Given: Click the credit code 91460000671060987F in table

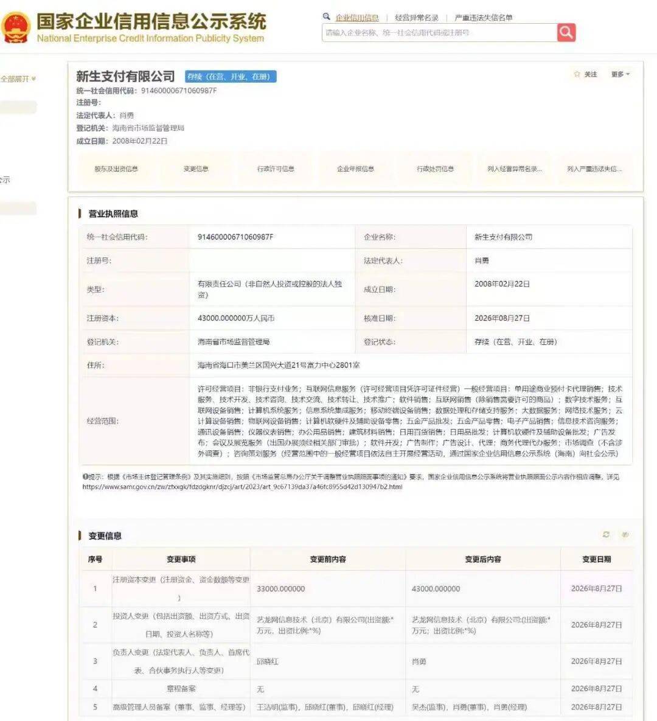Looking at the screenshot, I should [x=235, y=237].
